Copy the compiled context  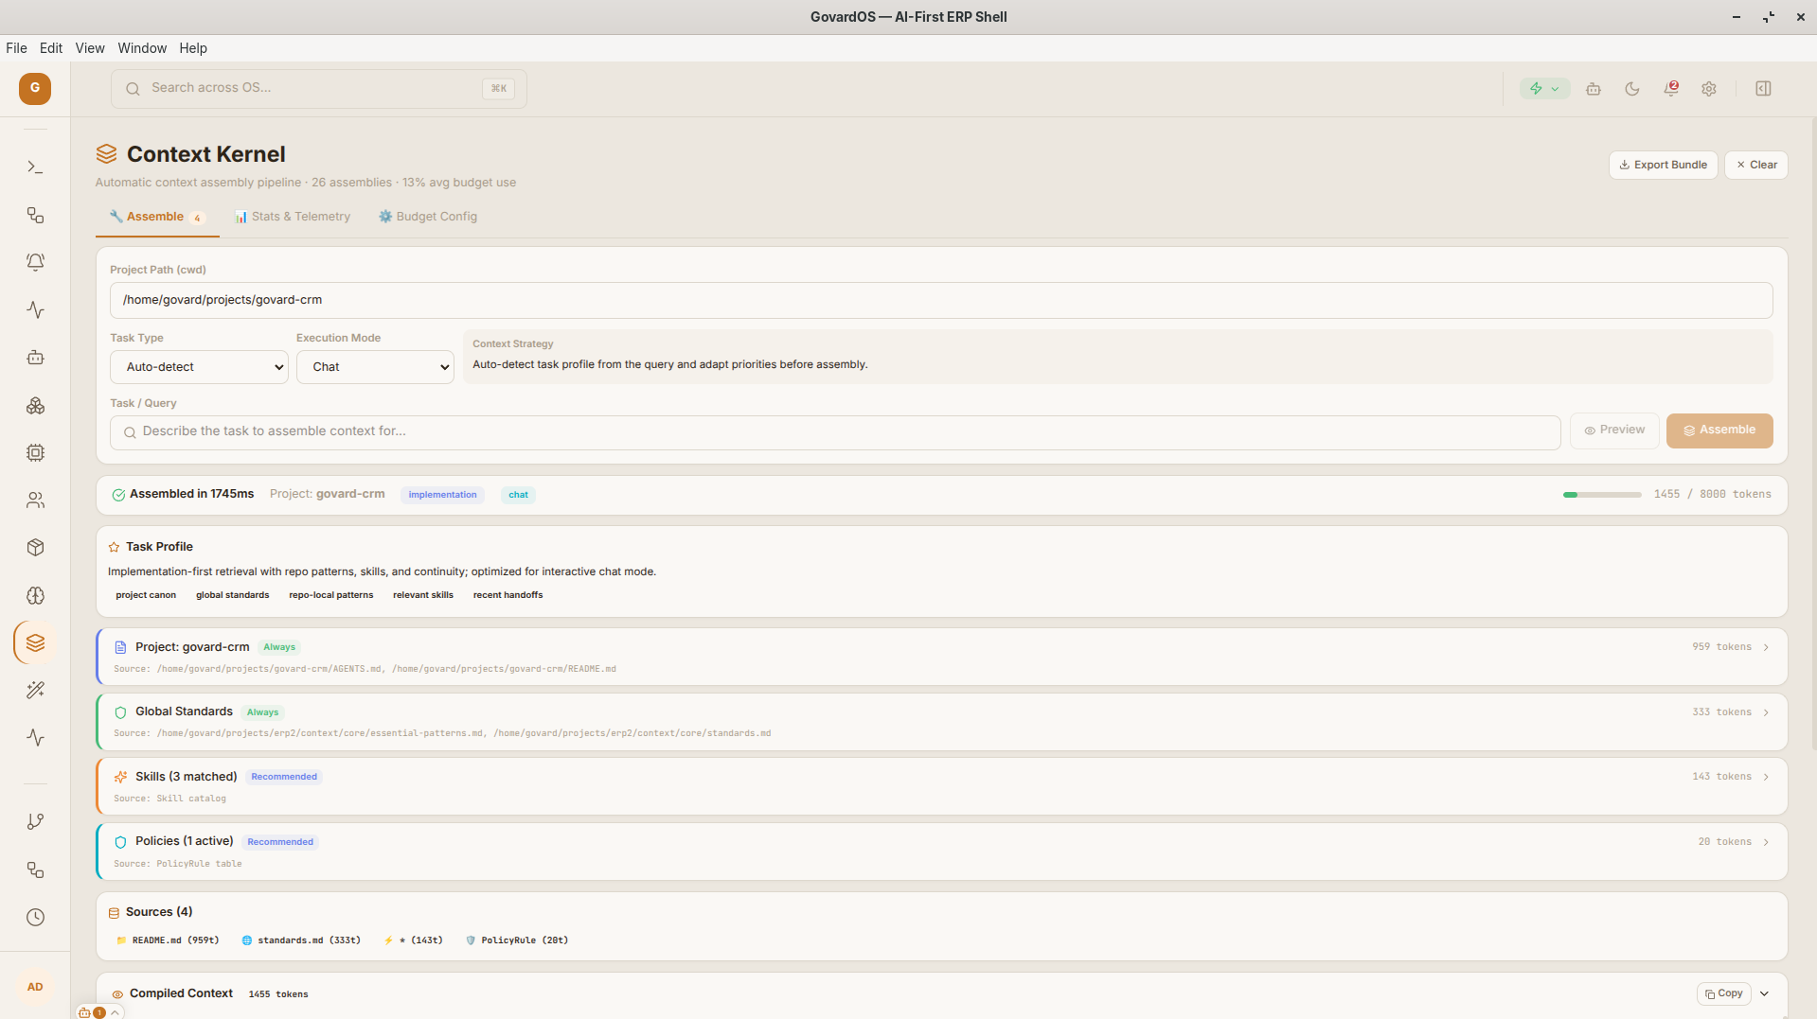pyautogui.click(x=1723, y=993)
